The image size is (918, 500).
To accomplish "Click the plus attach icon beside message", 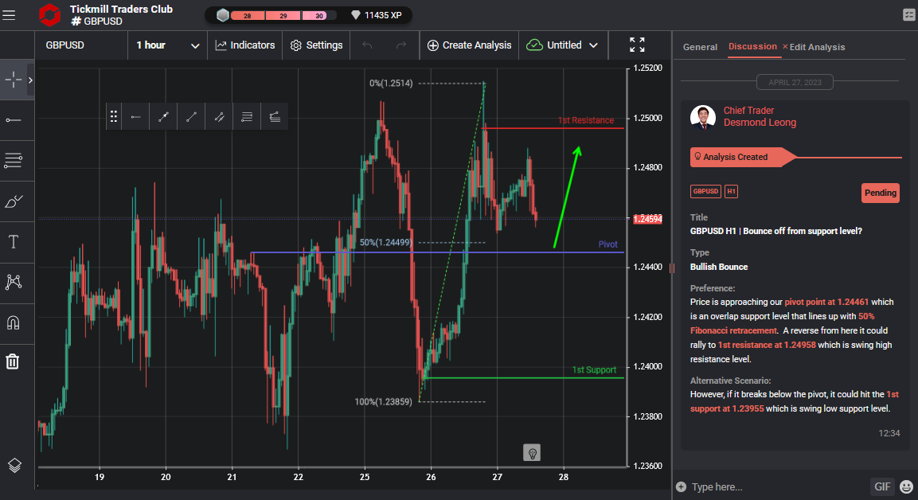I will pyautogui.click(x=680, y=486).
